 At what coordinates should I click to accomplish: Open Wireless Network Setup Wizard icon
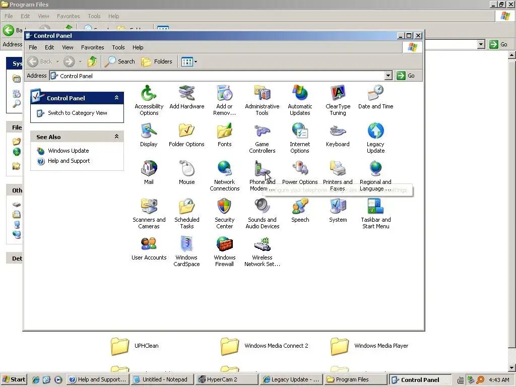coord(262,244)
